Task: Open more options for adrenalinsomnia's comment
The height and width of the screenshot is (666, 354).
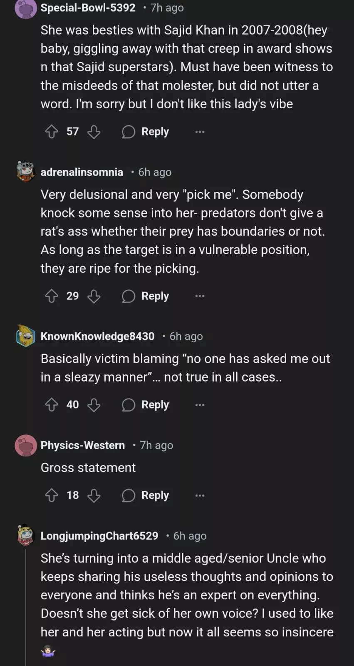Action: point(200,296)
